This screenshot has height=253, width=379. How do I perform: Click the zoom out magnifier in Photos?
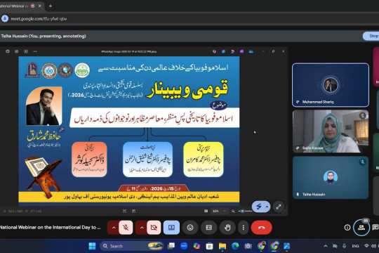point(233,211)
